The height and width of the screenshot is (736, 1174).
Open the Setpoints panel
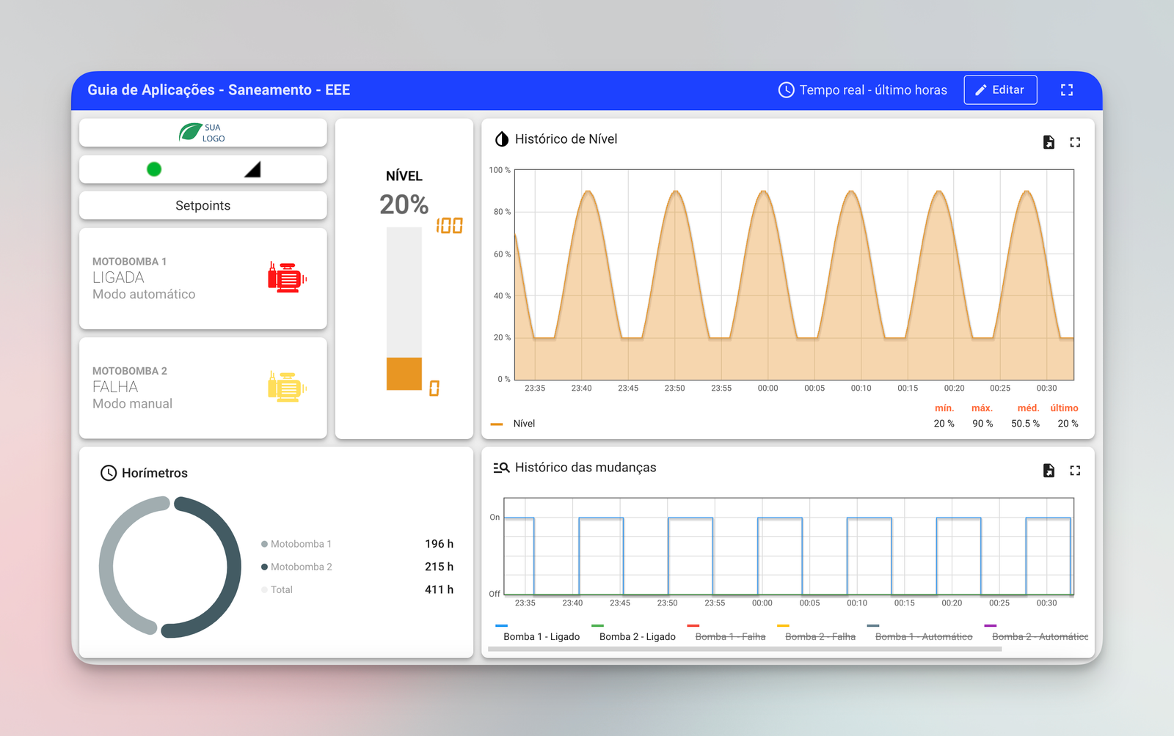point(203,206)
